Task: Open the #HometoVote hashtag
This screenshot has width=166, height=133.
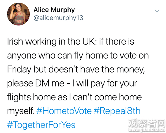Action: click(x=64, y=110)
